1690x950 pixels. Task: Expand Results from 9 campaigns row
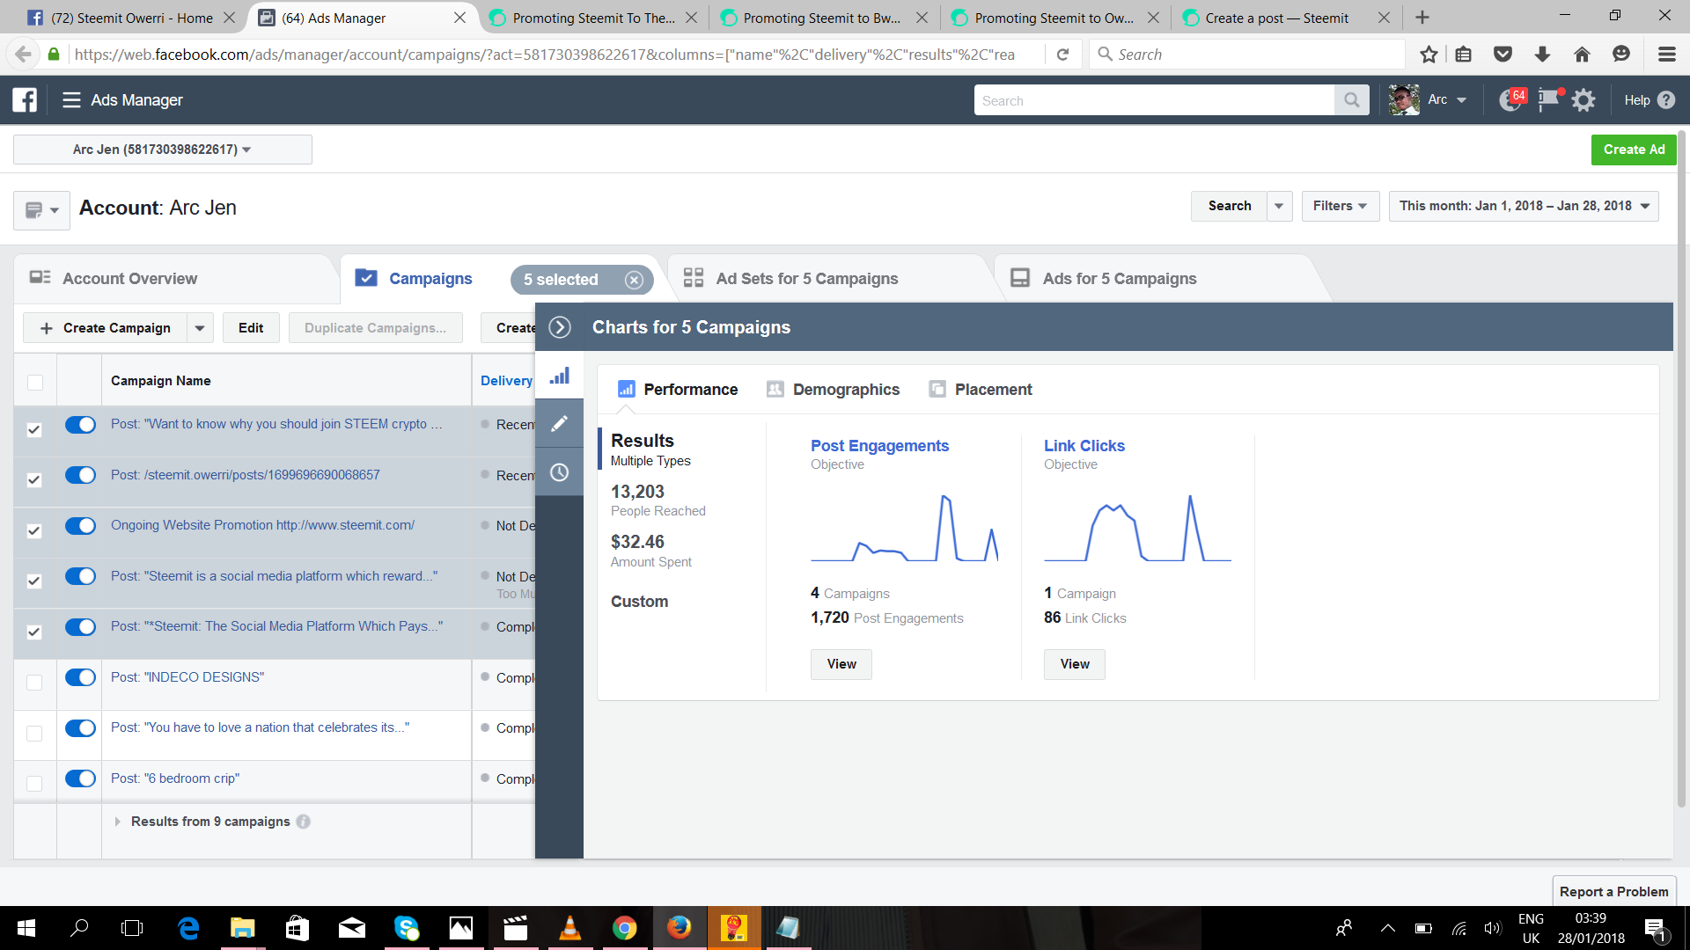pyautogui.click(x=117, y=822)
